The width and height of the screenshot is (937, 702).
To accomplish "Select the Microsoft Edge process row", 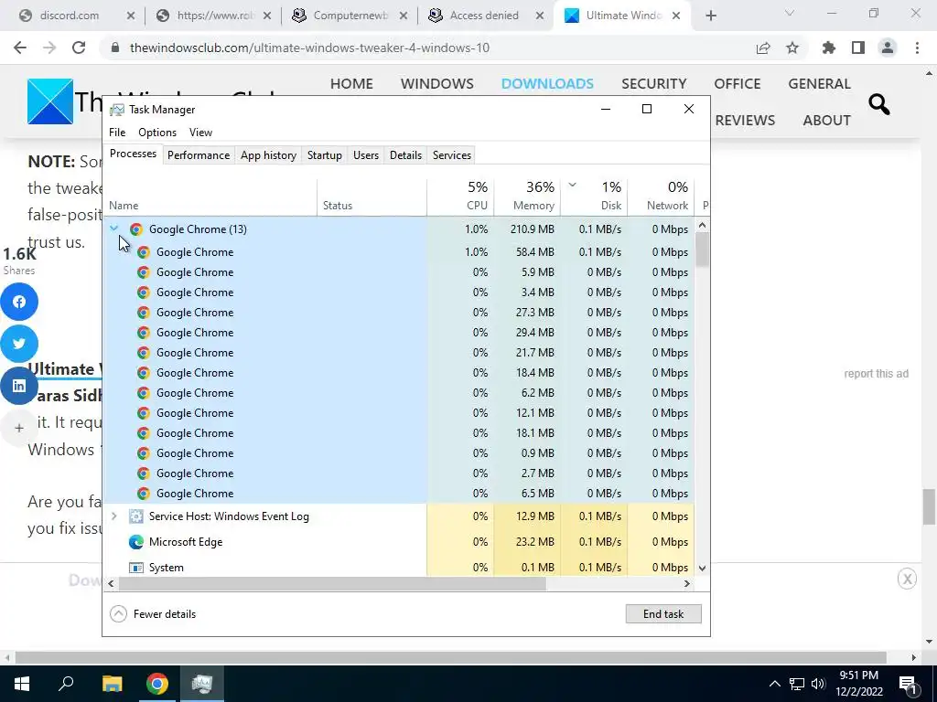I will click(x=399, y=542).
